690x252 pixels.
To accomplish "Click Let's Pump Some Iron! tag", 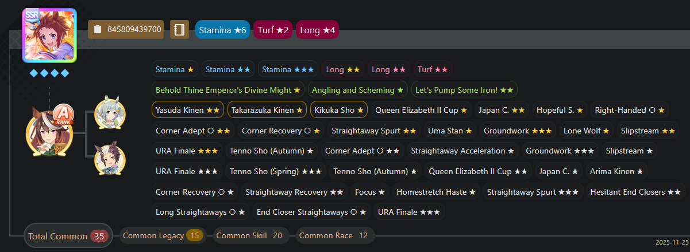I will pyautogui.click(x=464, y=90).
